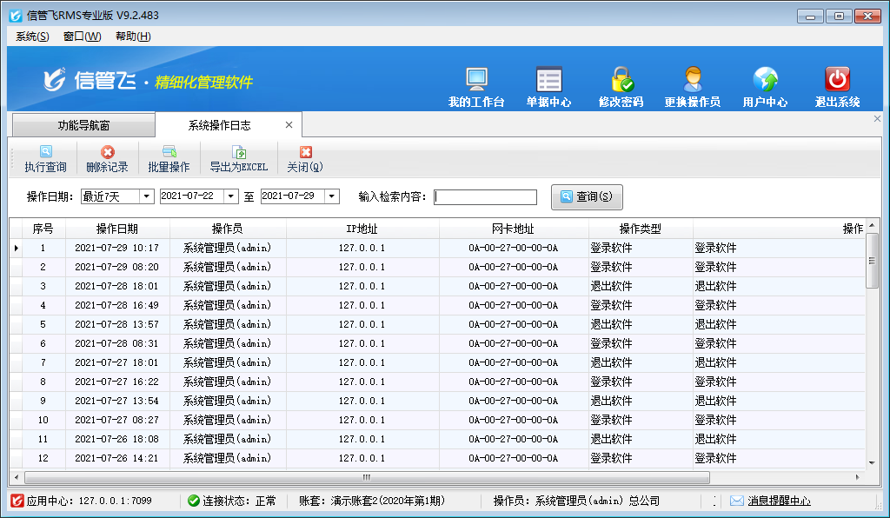Click the 信管飞 logo in banner
The image size is (890, 518).
point(90,80)
